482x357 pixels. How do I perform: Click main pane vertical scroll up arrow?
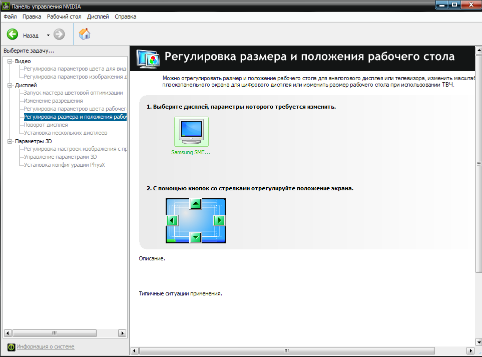click(478, 50)
